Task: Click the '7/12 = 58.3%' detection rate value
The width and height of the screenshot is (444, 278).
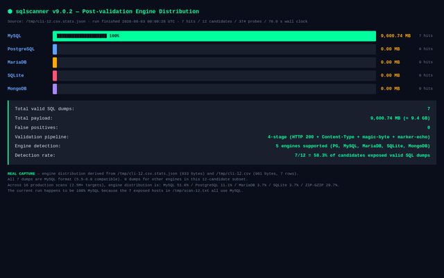Action: [x=362, y=156]
